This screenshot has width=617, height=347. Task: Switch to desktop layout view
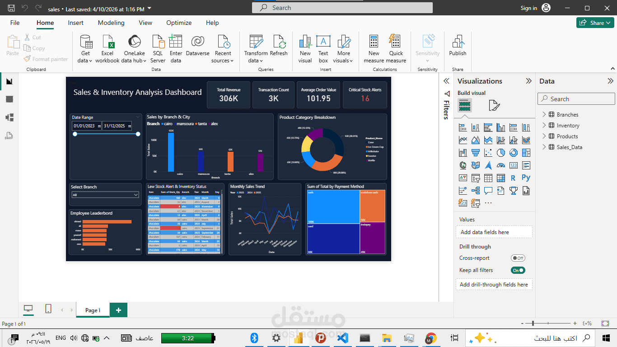28,309
